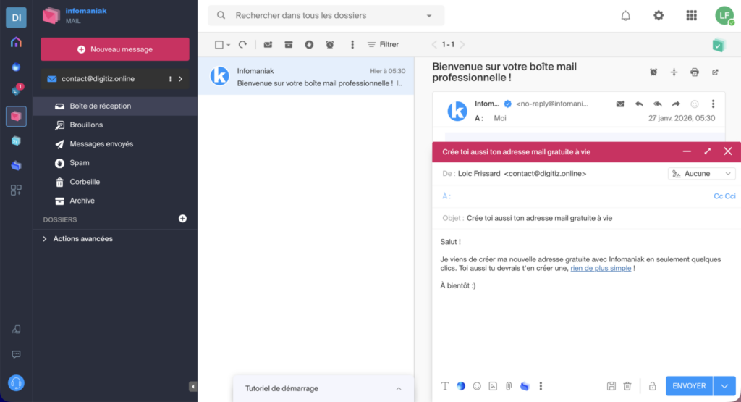
Task: Click the snooze alarm icon in list toolbar
Action: (x=330, y=44)
